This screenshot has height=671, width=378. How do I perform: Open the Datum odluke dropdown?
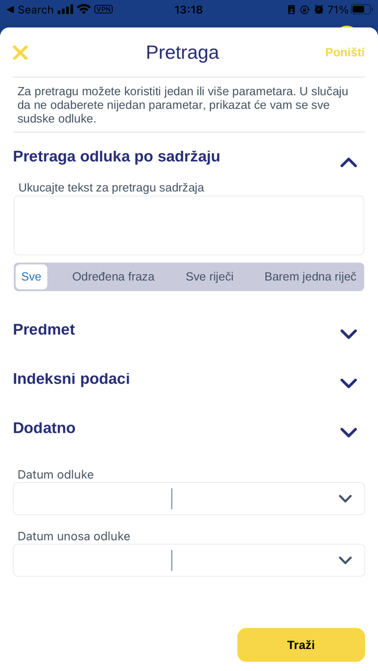tap(345, 498)
